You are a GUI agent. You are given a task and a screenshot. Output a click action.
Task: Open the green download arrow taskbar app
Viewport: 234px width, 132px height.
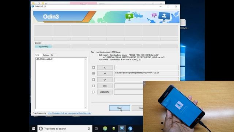(105, 129)
